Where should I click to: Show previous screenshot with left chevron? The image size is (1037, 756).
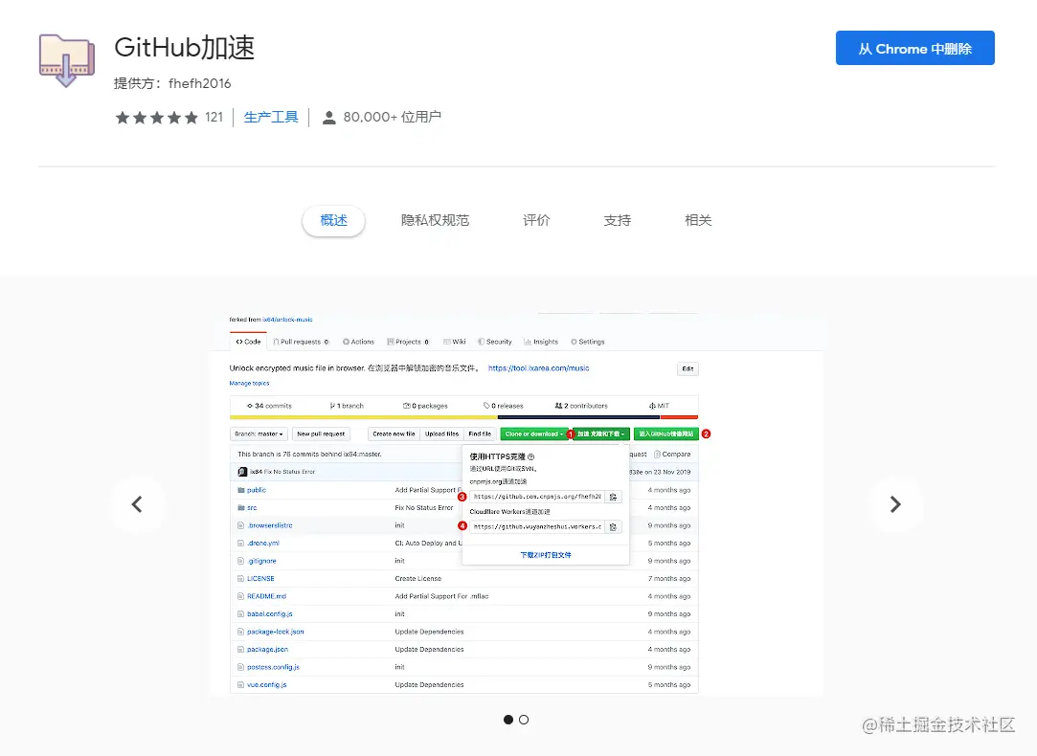point(137,504)
